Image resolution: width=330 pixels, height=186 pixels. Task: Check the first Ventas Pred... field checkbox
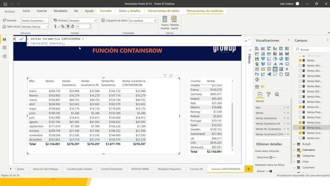pyautogui.click(x=300, y=112)
